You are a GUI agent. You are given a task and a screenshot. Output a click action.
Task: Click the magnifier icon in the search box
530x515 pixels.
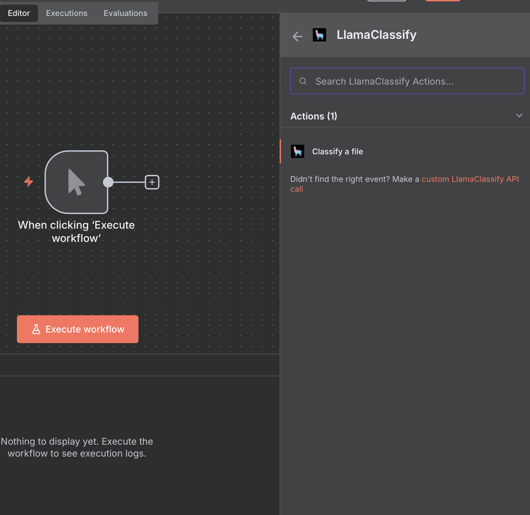pos(303,81)
